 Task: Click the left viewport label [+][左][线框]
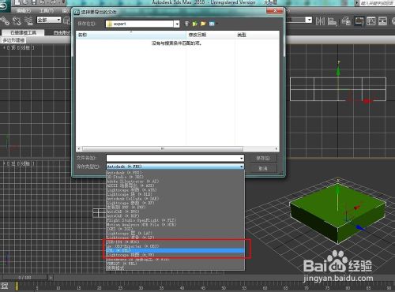19,163
